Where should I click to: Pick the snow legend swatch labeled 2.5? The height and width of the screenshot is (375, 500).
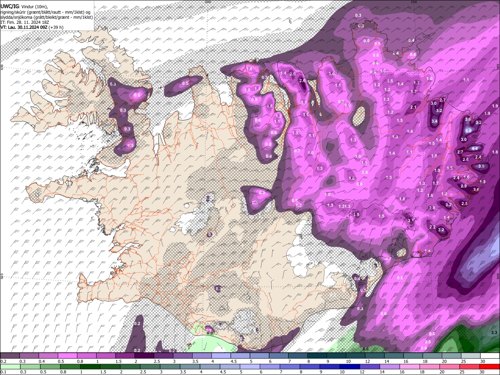[x=163, y=356]
